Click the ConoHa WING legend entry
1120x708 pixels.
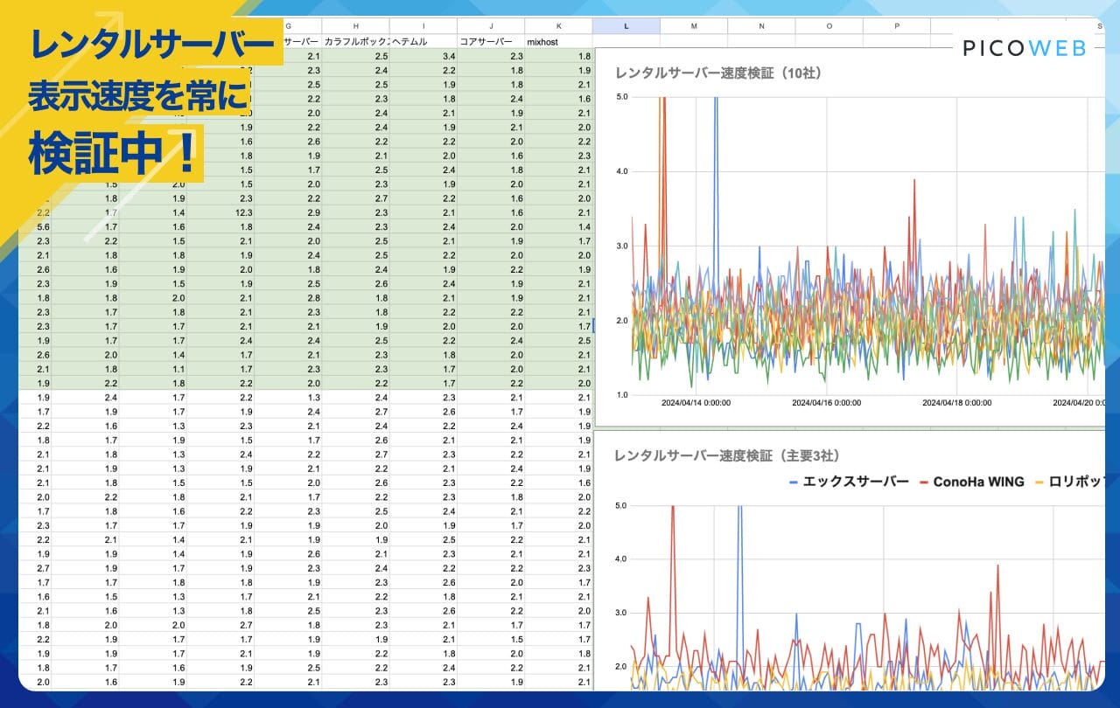(x=970, y=482)
